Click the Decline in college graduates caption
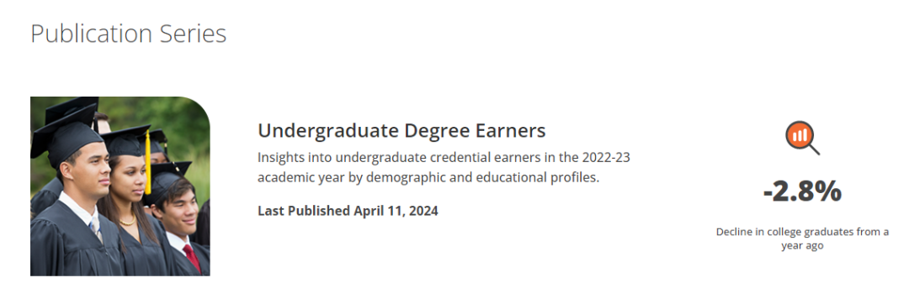The height and width of the screenshot is (304, 909). [x=802, y=238]
